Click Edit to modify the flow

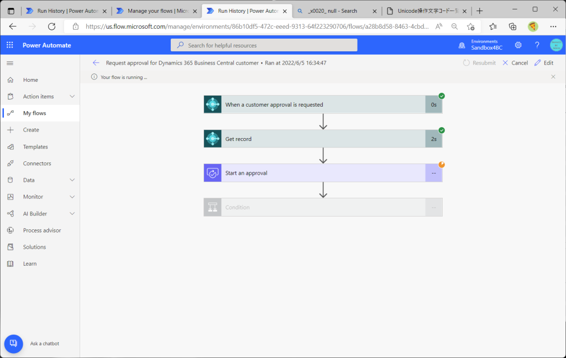544,63
